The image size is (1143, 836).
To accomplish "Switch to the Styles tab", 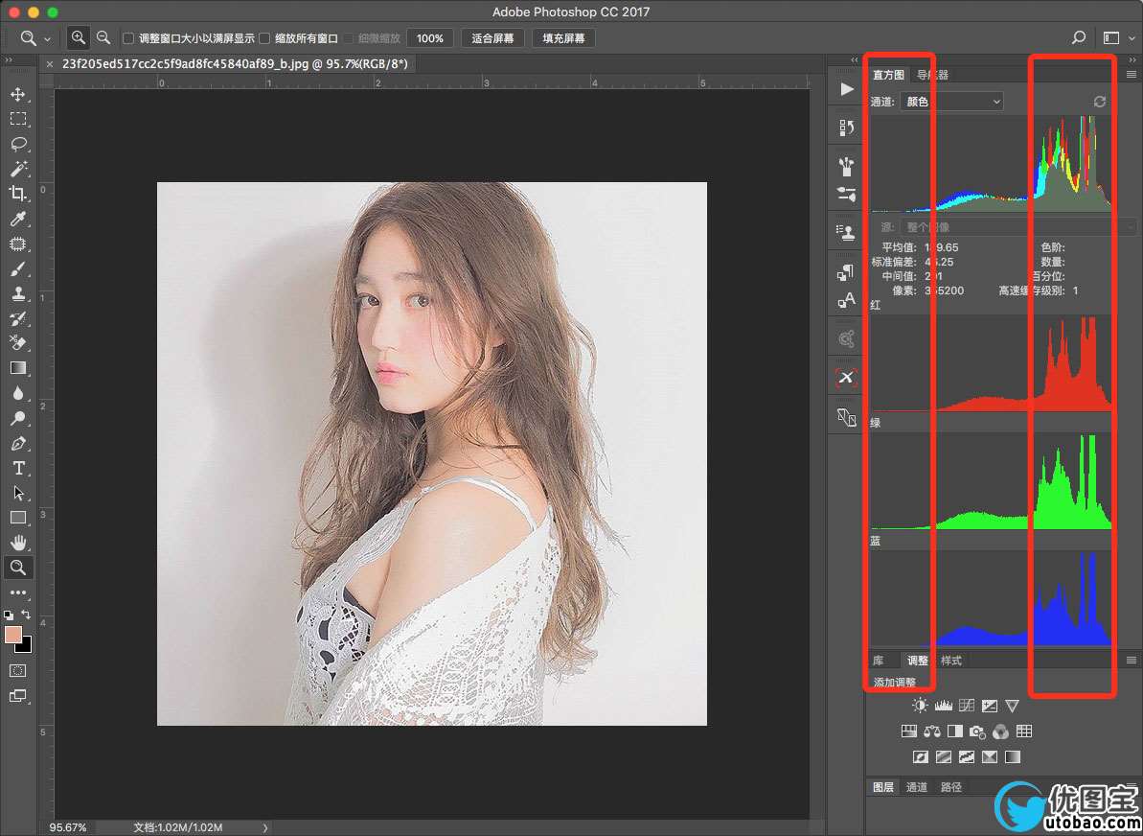I will 951,661.
